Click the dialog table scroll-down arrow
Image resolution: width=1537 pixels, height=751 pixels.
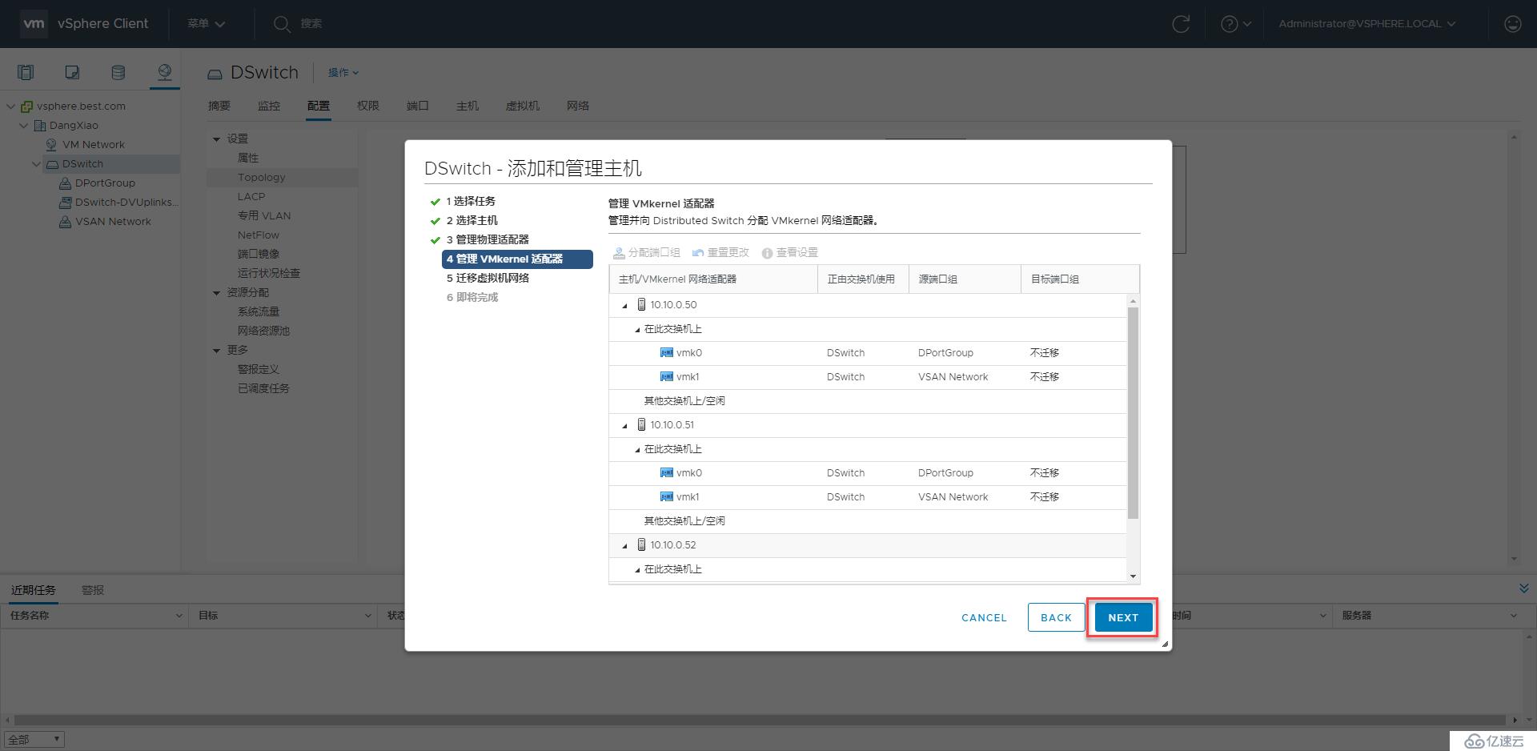(1133, 576)
